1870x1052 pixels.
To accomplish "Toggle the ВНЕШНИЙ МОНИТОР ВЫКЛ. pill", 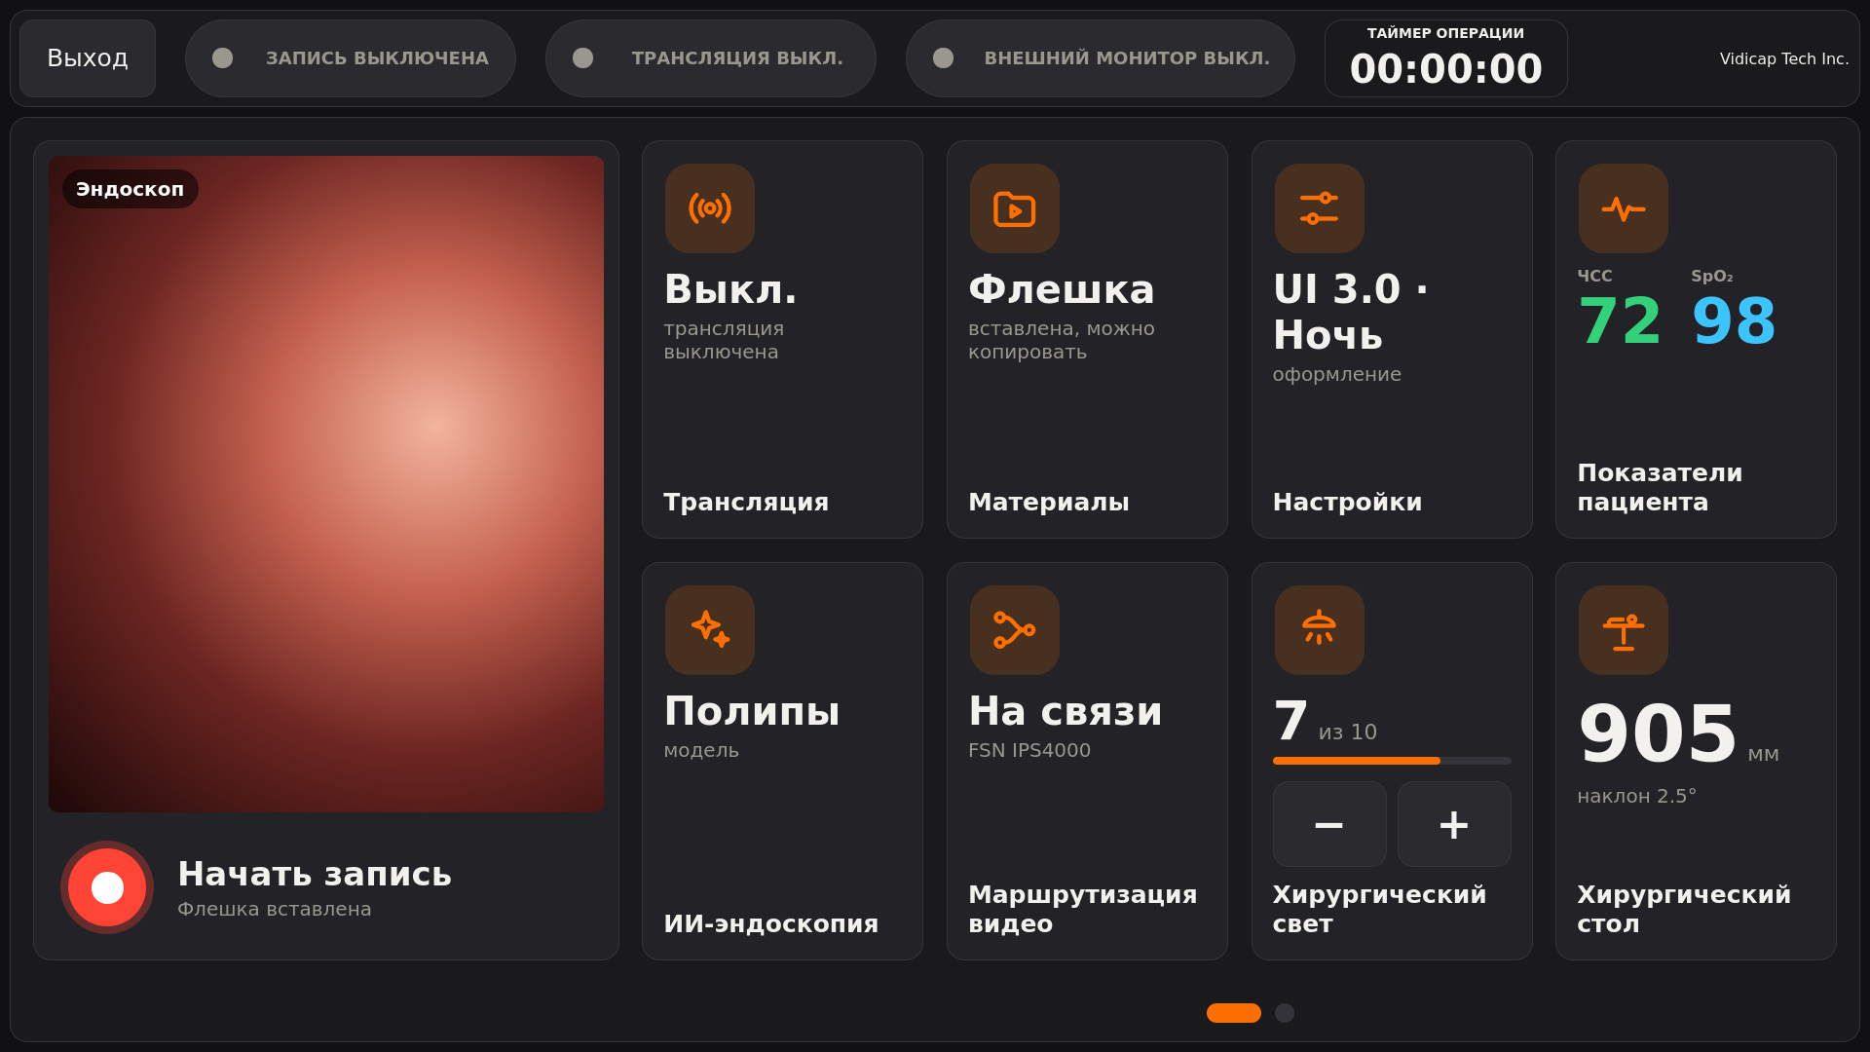I will coord(1101,58).
